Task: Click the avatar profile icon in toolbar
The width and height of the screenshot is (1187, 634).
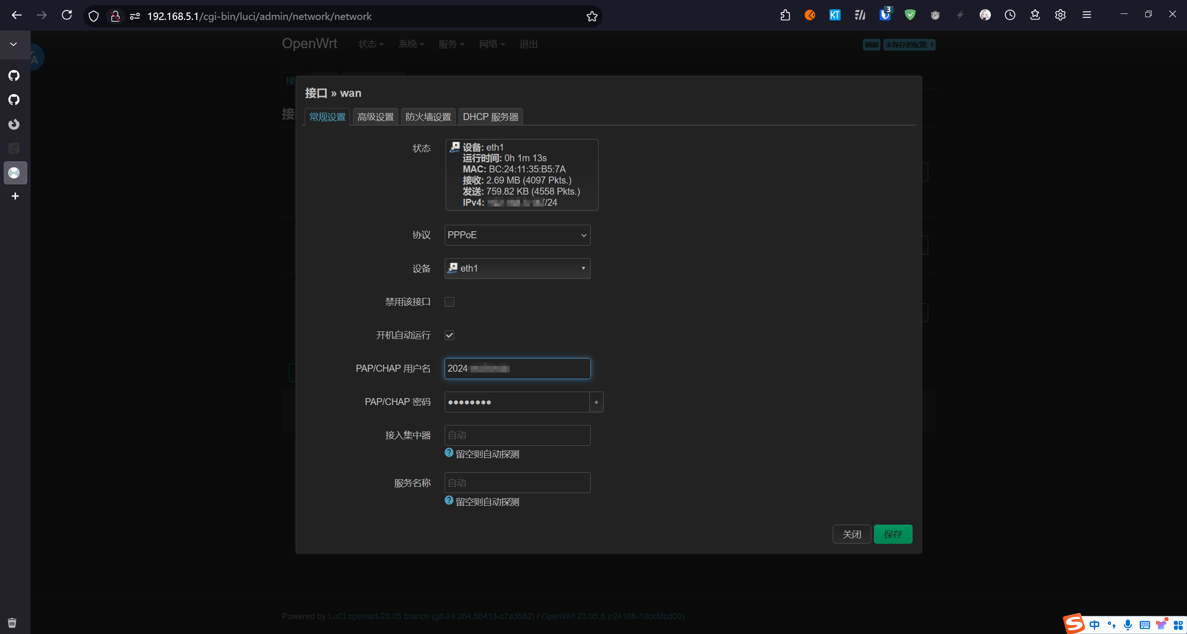Action: [985, 15]
